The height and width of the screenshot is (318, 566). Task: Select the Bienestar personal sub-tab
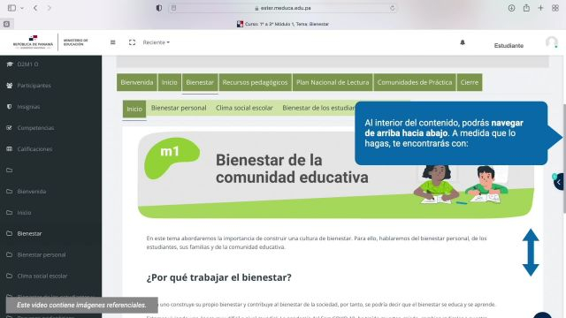pyautogui.click(x=179, y=108)
